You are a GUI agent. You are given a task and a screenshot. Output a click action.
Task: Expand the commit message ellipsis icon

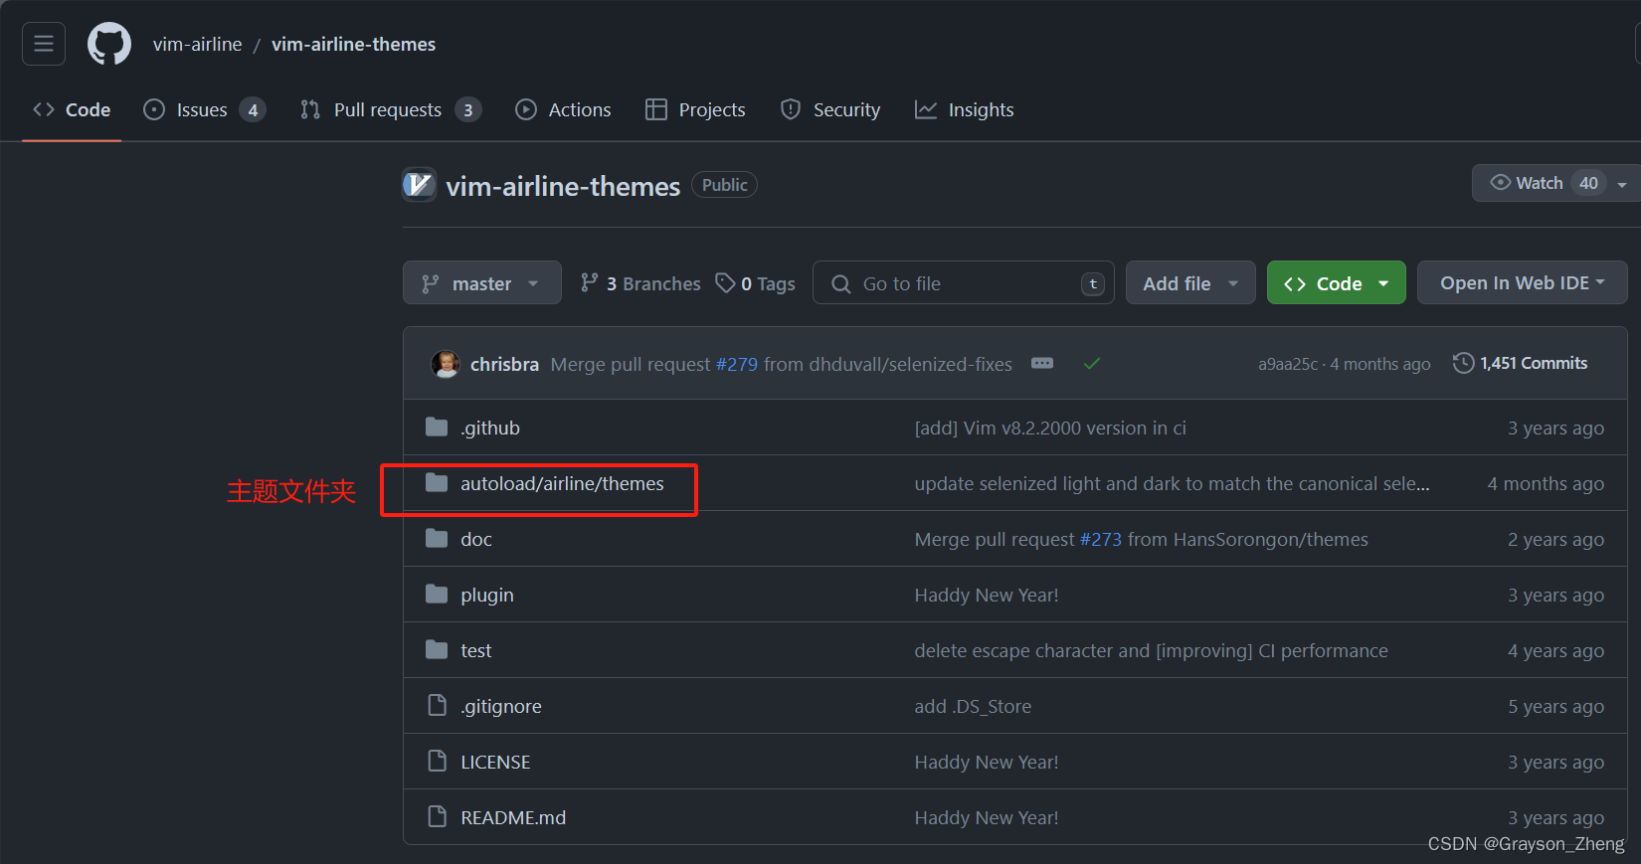1042,363
